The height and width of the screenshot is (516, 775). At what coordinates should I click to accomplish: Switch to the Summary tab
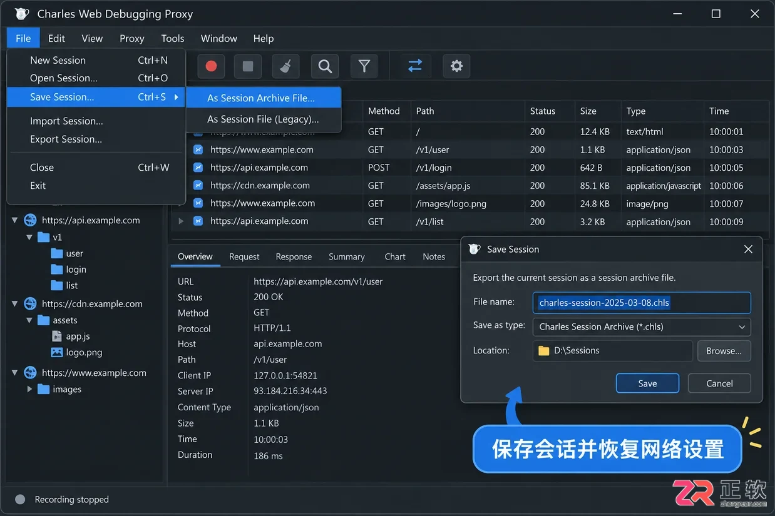click(346, 256)
